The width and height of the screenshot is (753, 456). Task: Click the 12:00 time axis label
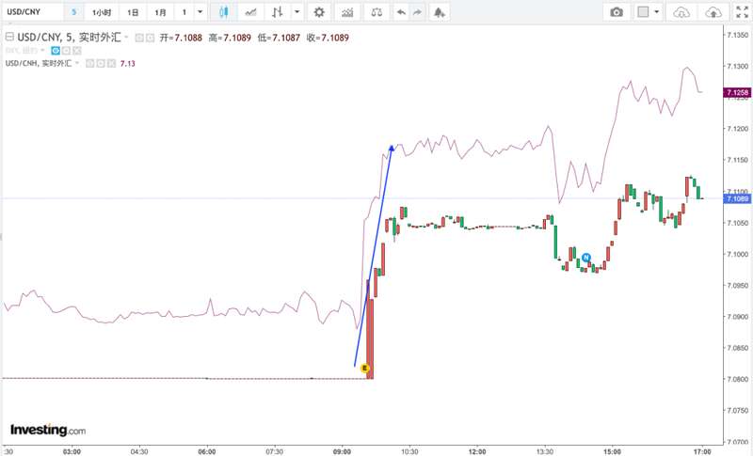(477, 451)
